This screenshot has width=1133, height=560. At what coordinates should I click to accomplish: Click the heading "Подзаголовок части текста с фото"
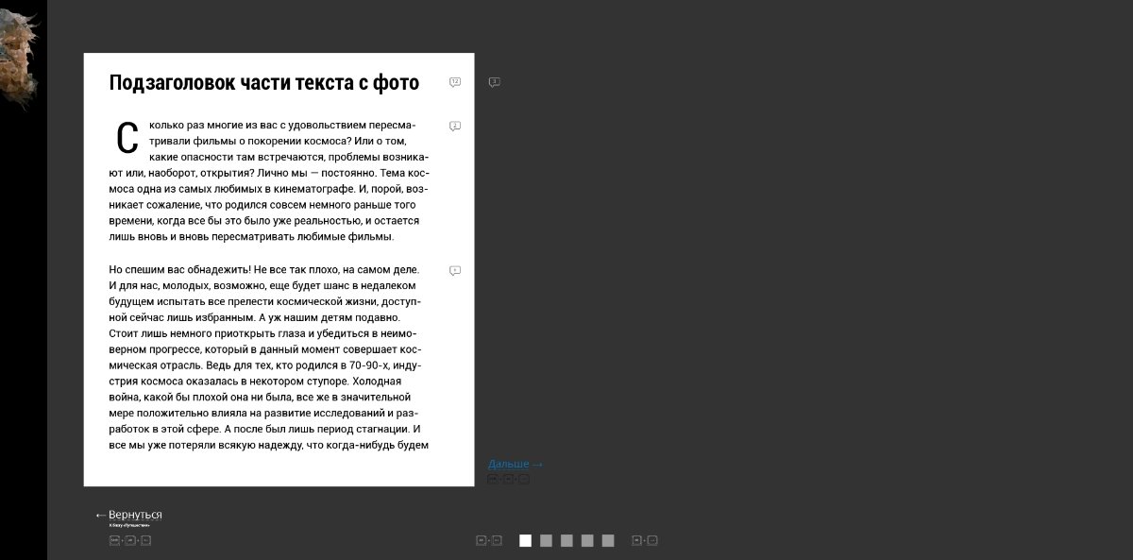tap(264, 83)
